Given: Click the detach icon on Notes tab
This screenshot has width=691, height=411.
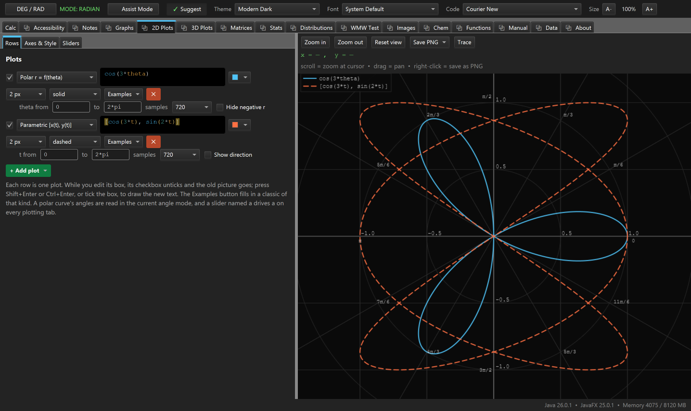Looking at the screenshot, I should [76, 28].
